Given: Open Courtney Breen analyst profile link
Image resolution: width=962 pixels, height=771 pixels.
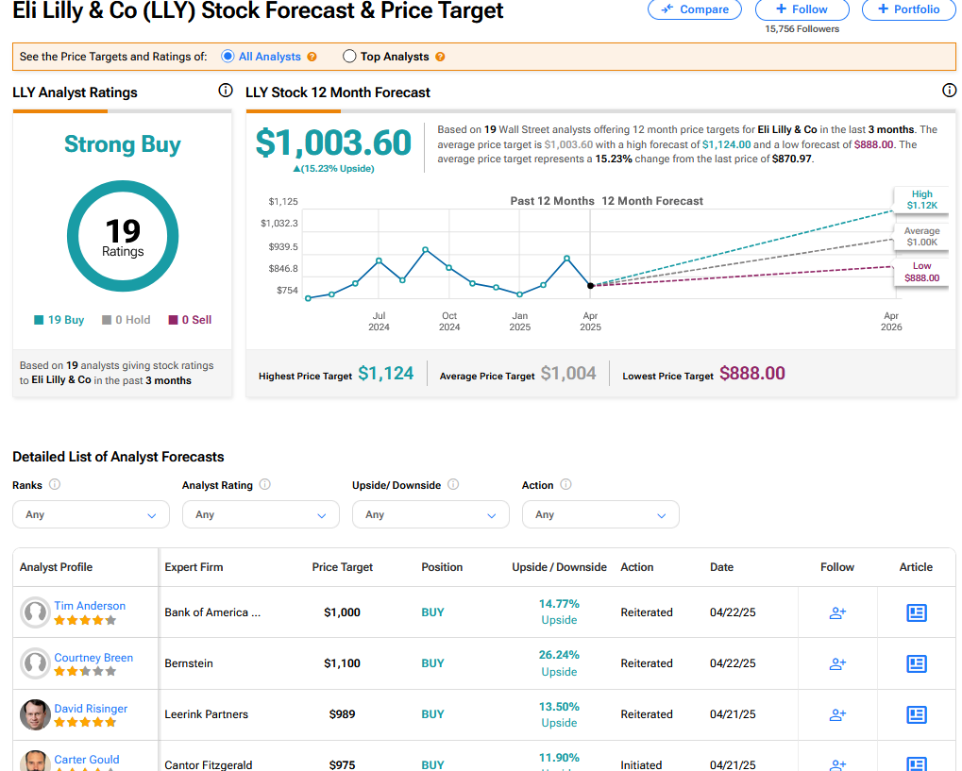Looking at the screenshot, I should click(x=93, y=658).
